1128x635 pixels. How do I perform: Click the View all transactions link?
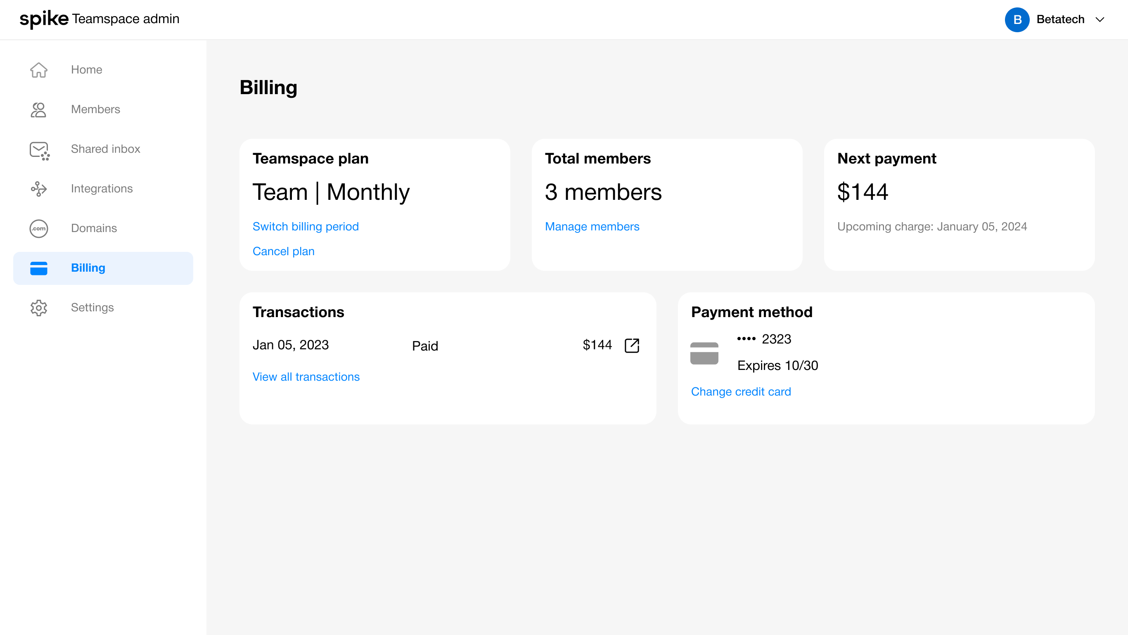pyautogui.click(x=306, y=377)
